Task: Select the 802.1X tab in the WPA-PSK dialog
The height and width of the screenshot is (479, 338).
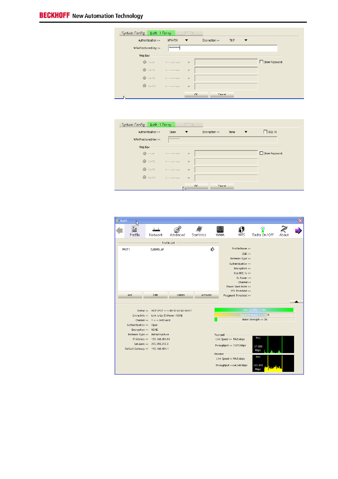Action: pos(189,33)
